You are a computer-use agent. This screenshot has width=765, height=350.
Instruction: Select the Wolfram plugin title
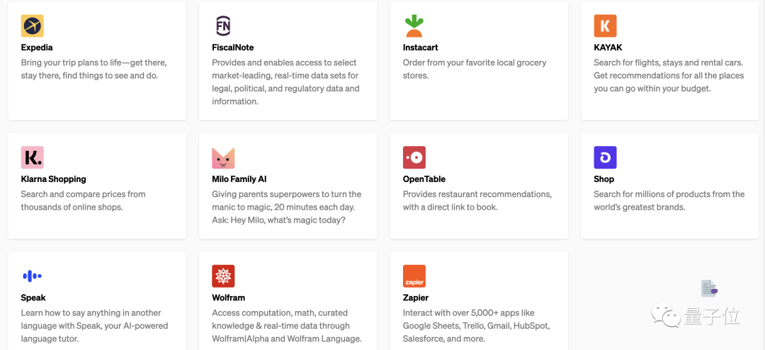coord(228,298)
